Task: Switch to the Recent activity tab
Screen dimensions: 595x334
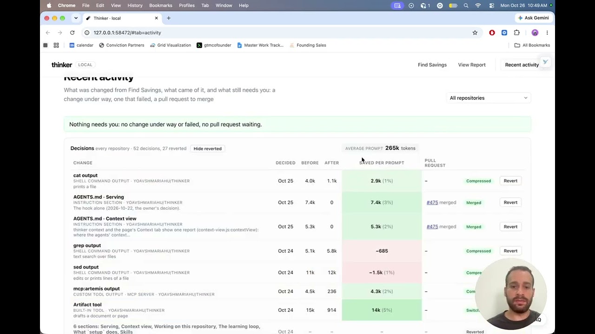Action: pos(522,65)
